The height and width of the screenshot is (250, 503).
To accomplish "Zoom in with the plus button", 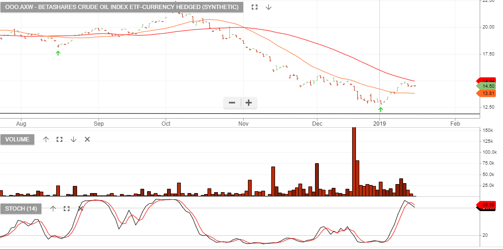I will [x=248, y=102].
